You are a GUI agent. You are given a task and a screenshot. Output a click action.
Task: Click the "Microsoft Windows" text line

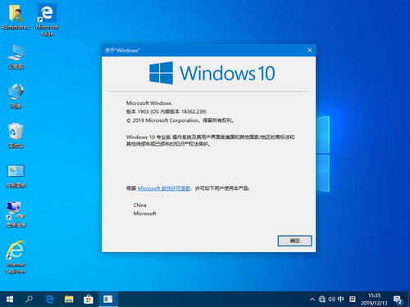148,103
